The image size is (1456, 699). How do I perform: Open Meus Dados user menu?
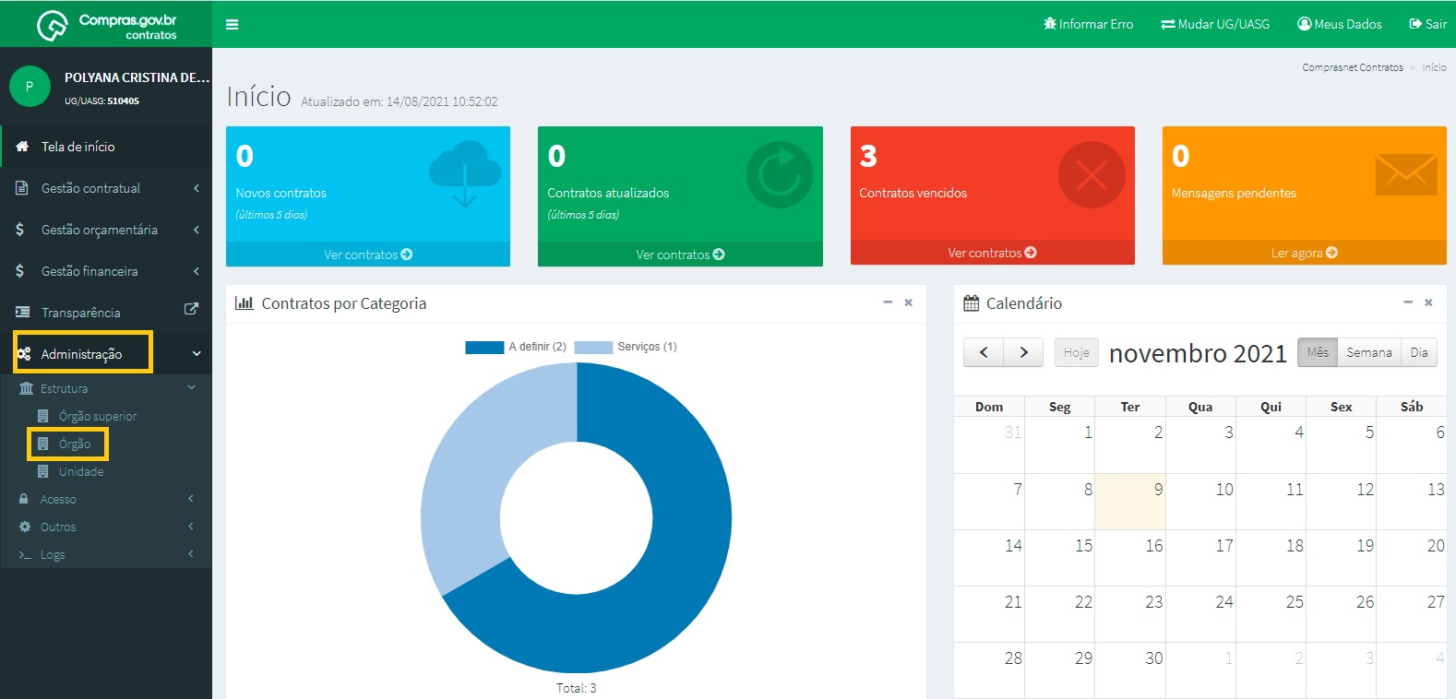[1340, 24]
